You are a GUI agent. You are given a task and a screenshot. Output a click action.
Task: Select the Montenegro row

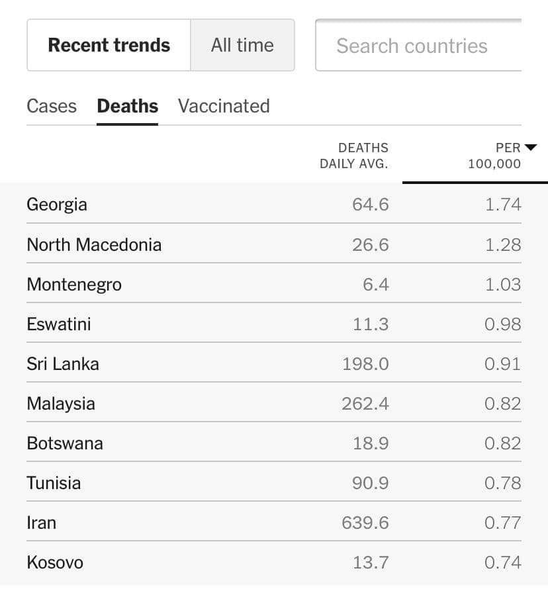coord(274,284)
